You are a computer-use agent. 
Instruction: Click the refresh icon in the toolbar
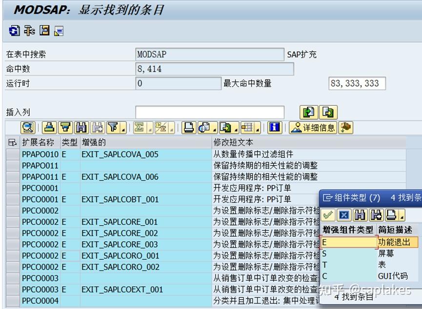coord(13,30)
